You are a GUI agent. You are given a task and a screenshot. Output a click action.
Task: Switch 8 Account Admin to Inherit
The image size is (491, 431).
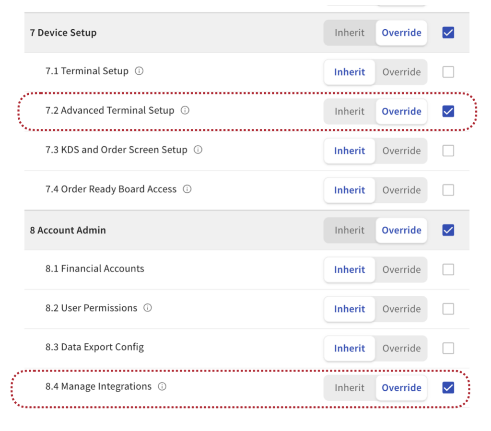coord(350,230)
